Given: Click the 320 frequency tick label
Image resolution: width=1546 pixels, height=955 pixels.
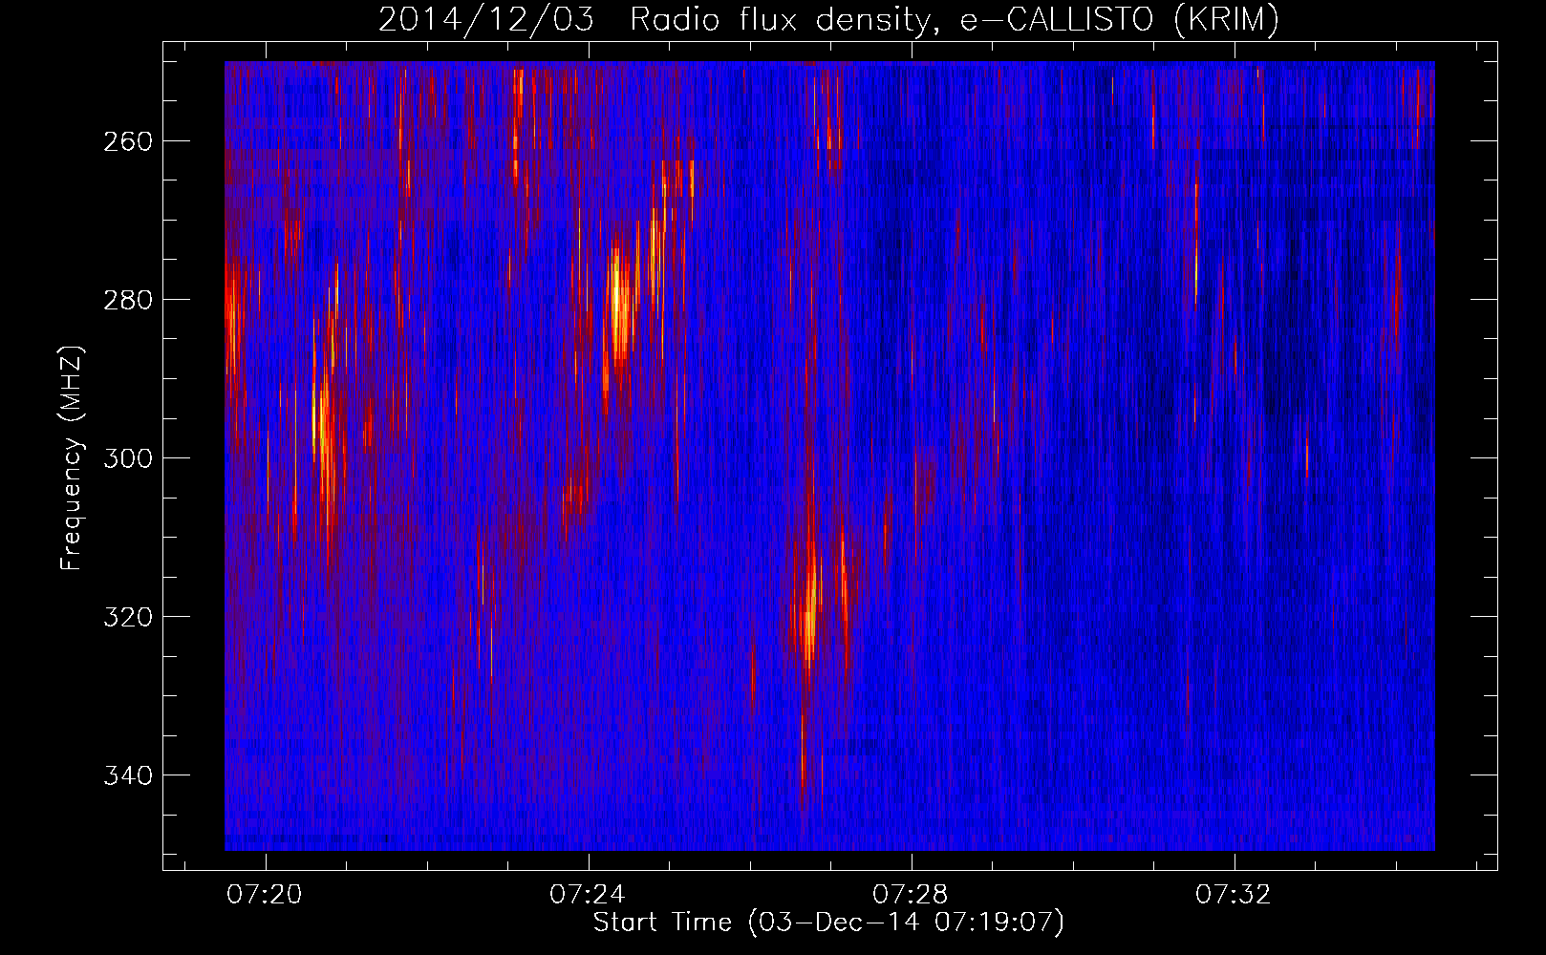Looking at the screenshot, I should [x=127, y=618].
